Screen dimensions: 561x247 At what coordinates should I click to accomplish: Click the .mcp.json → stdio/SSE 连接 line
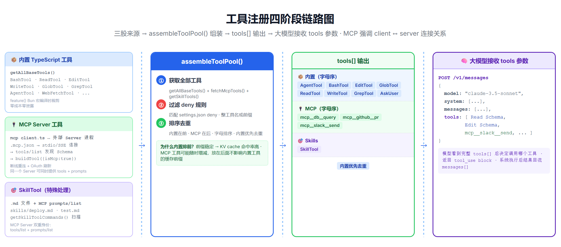click(44, 145)
